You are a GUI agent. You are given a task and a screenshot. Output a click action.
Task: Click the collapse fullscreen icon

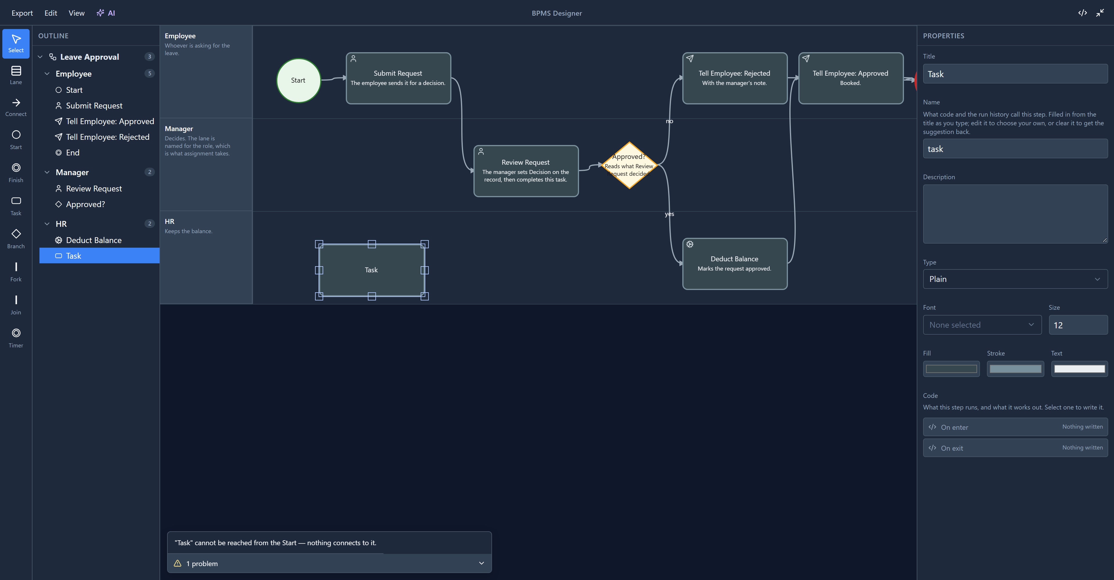click(1100, 13)
